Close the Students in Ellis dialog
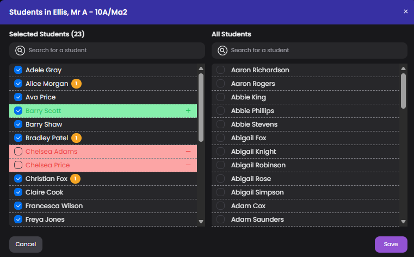The image size is (414, 257). pyautogui.click(x=406, y=11)
